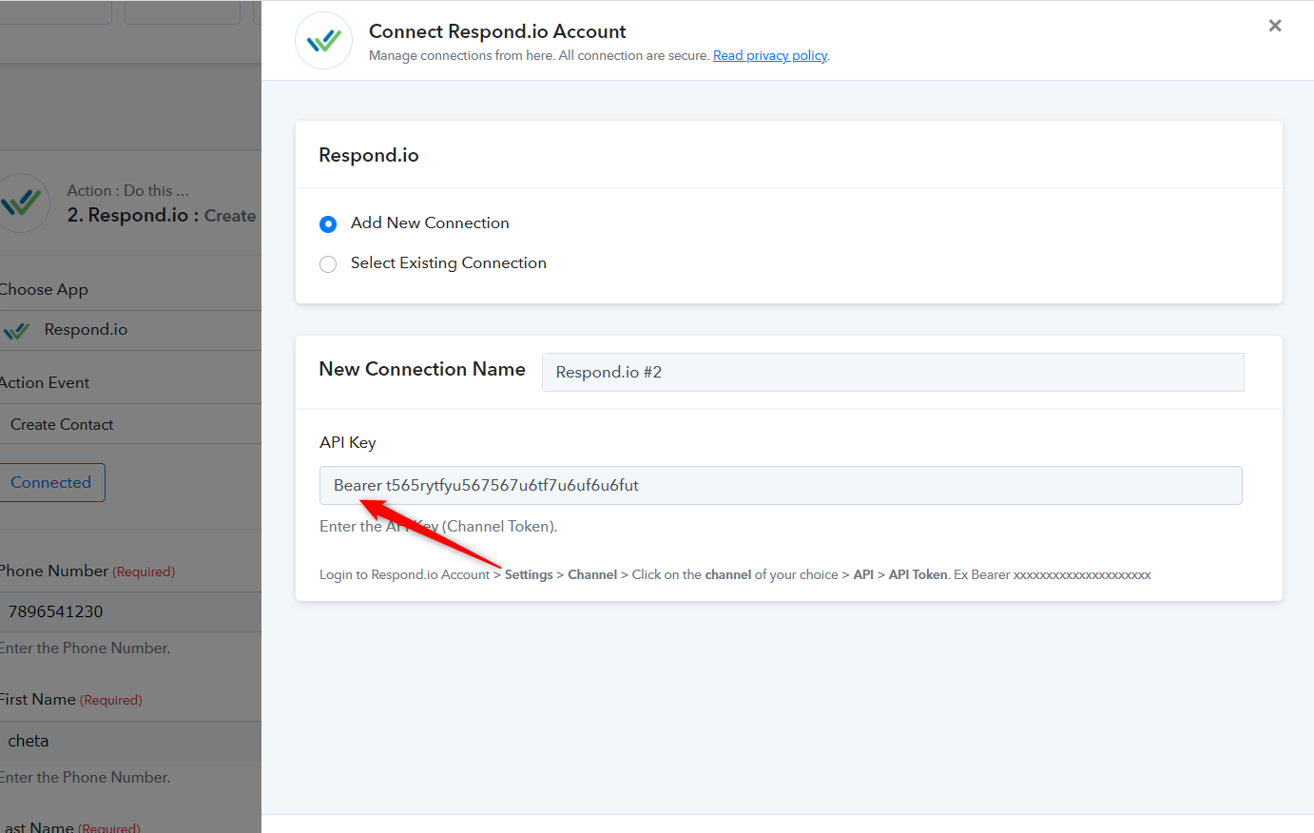
Task: Edit the New Connection Name field
Action: [893, 372]
